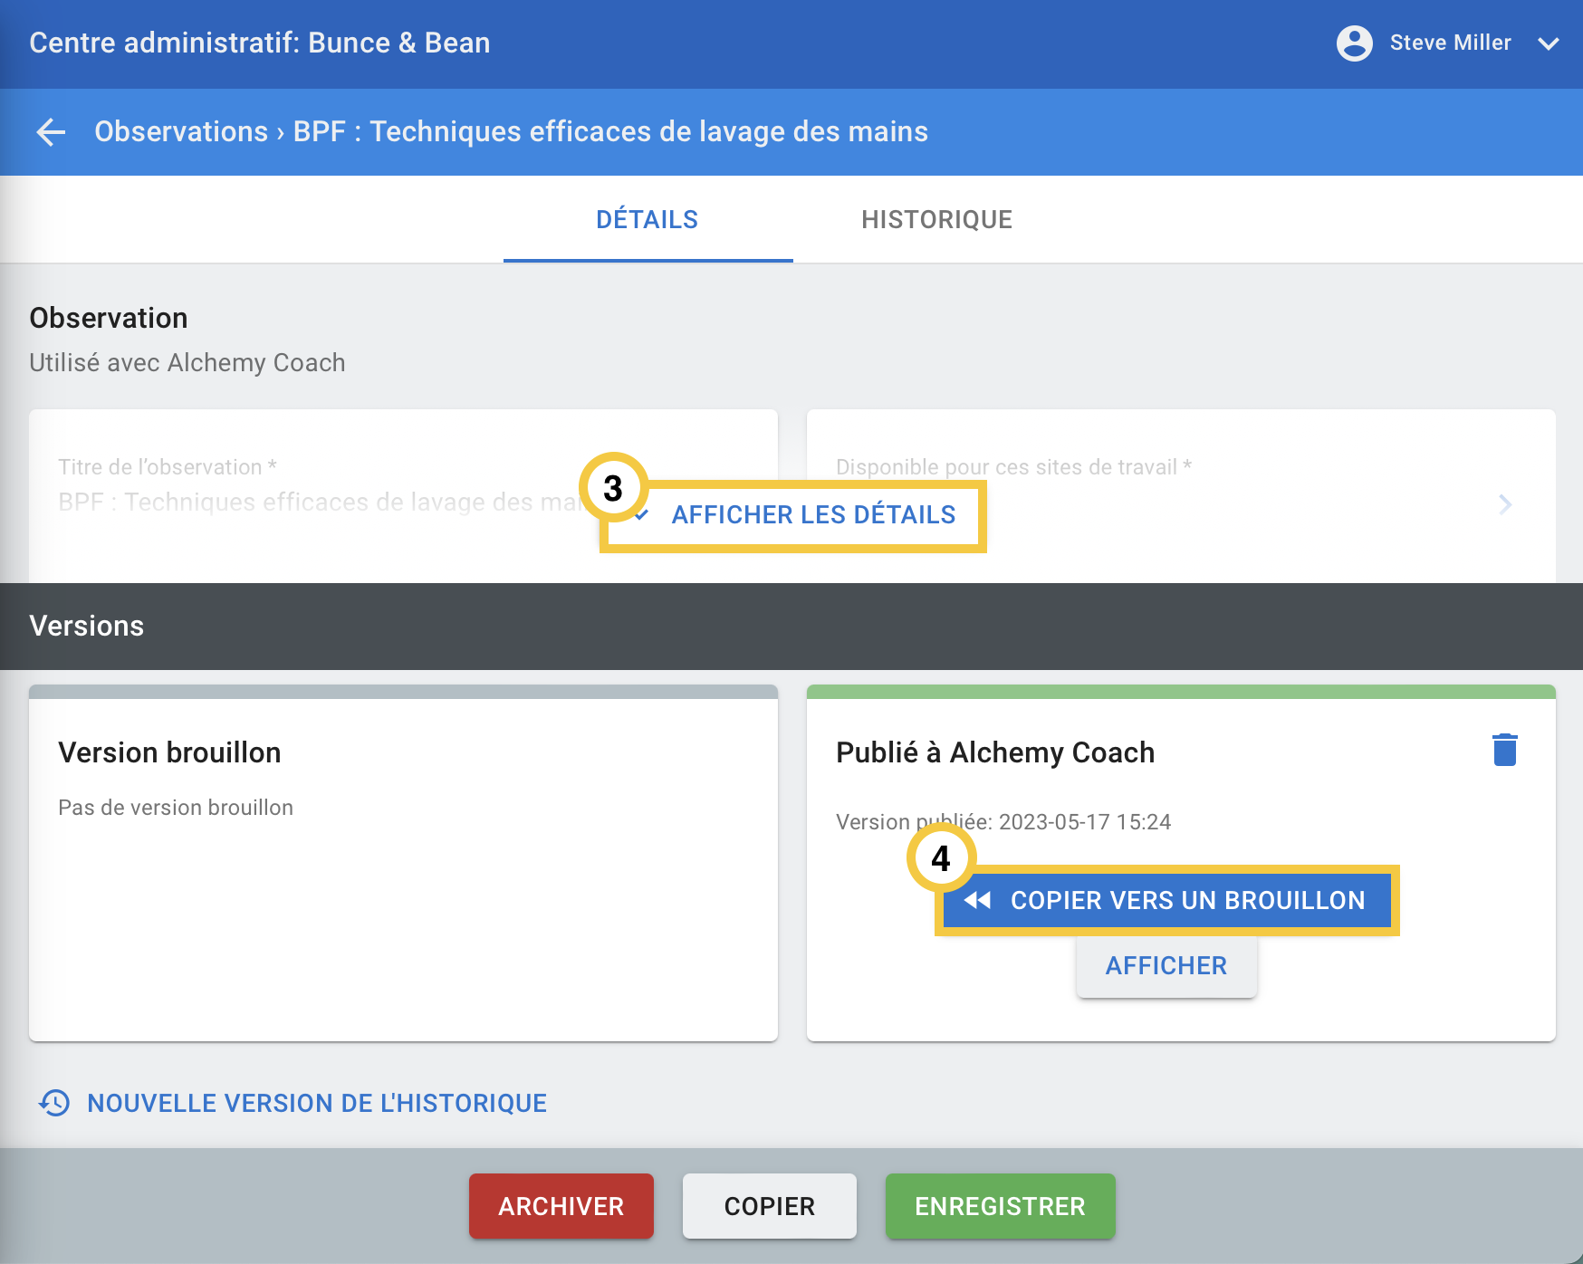Open the HISTORIQUE tab
Screen dimensions: 1583x1264
936,220
